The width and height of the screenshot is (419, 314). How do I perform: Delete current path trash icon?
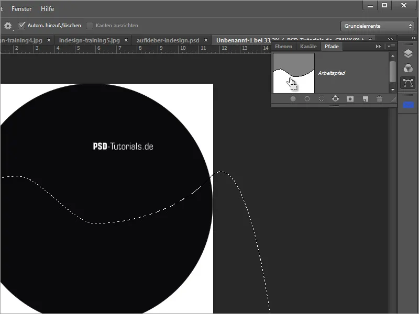click(379, 99)
